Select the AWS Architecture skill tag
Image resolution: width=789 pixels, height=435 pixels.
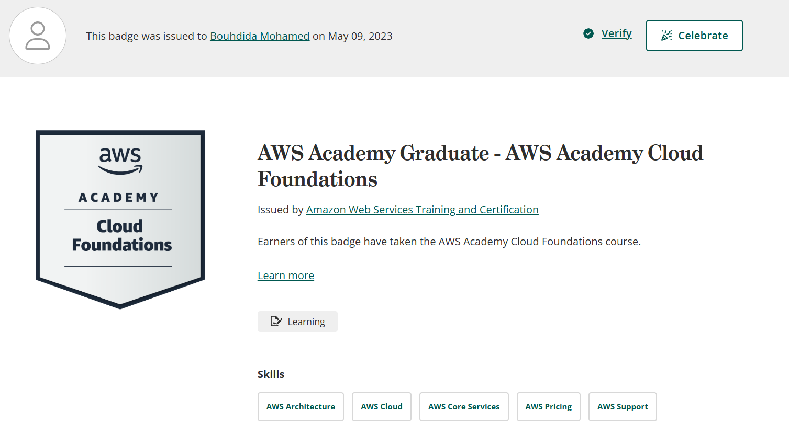(301, 407)
